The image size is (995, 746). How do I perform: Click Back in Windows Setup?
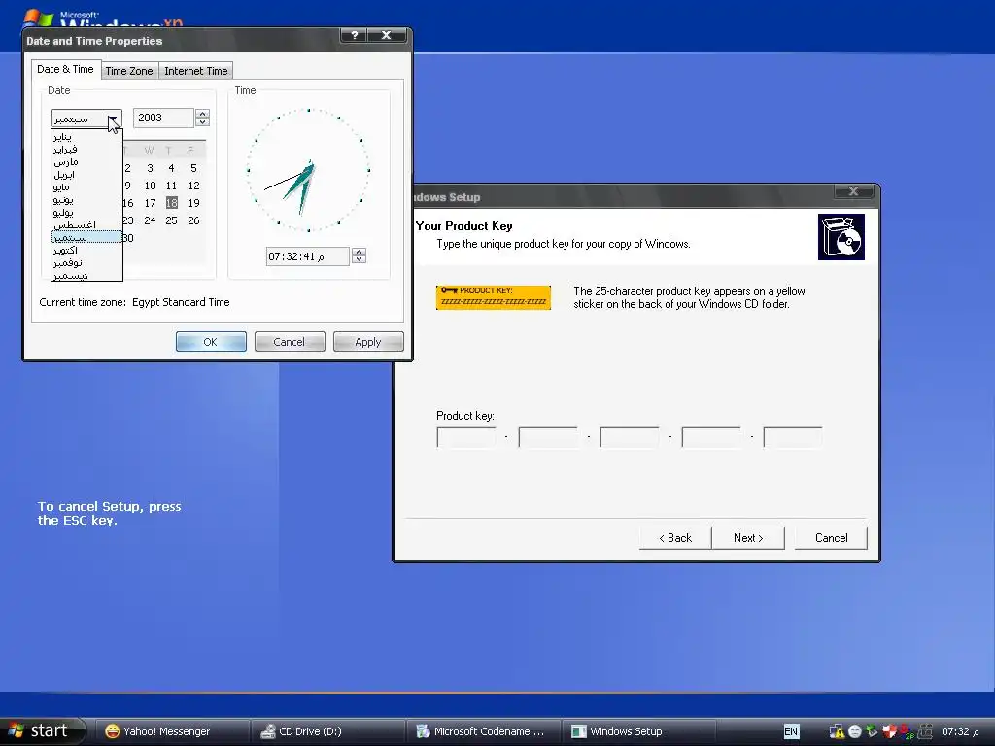[x=675, y=538]
